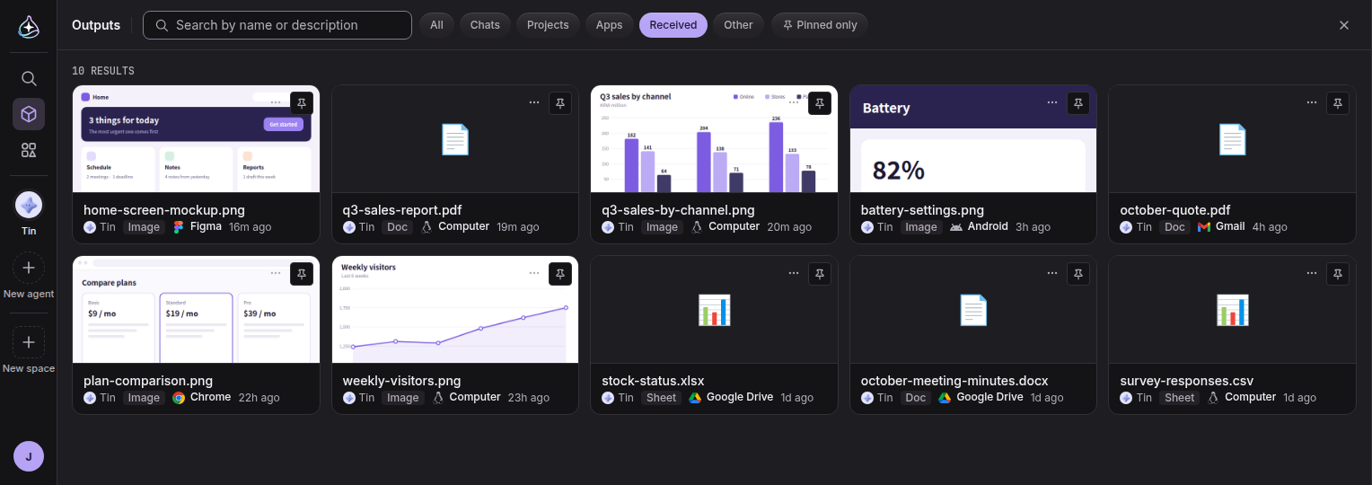Open the Q3 sales by channel chart thumbnail
The height and width of the screenshot is (485, 1372).
pyautogui.click(x=714, y=139)
